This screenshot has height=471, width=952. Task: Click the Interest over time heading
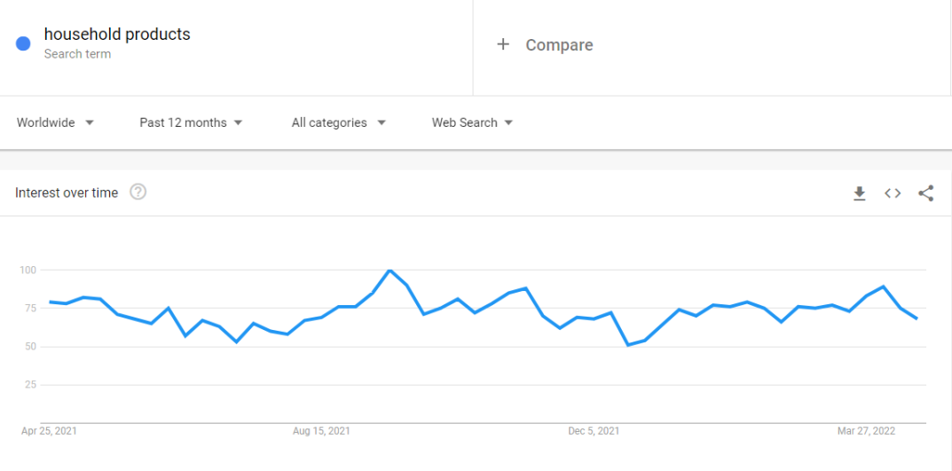[x=67, y=193]
